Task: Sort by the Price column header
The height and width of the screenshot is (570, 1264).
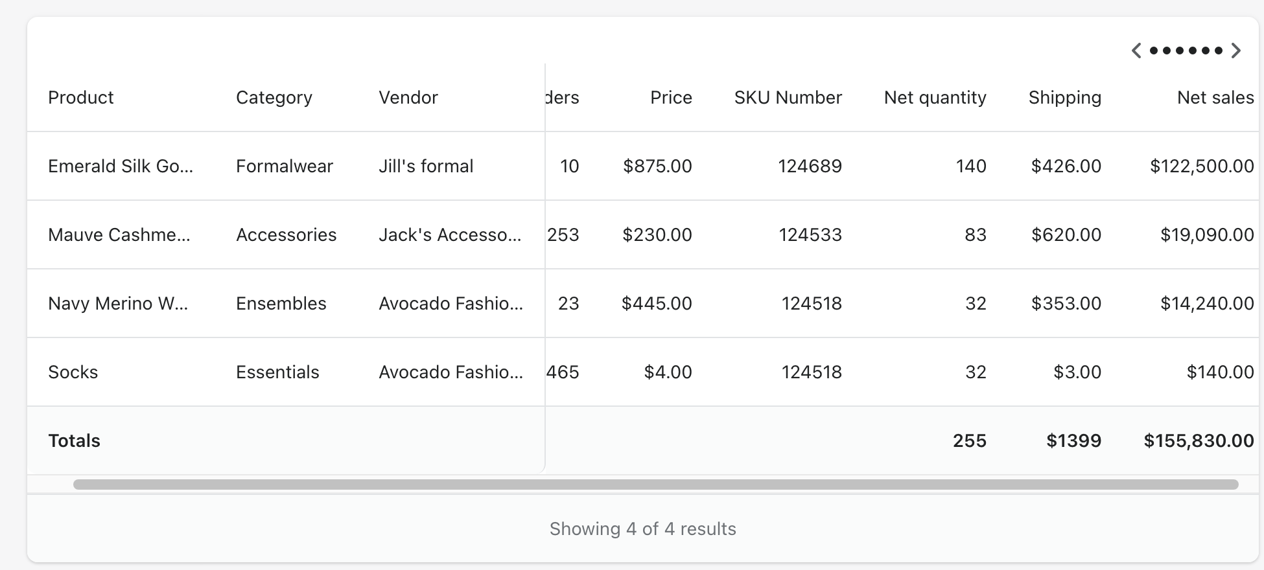Action: point(671,98)
